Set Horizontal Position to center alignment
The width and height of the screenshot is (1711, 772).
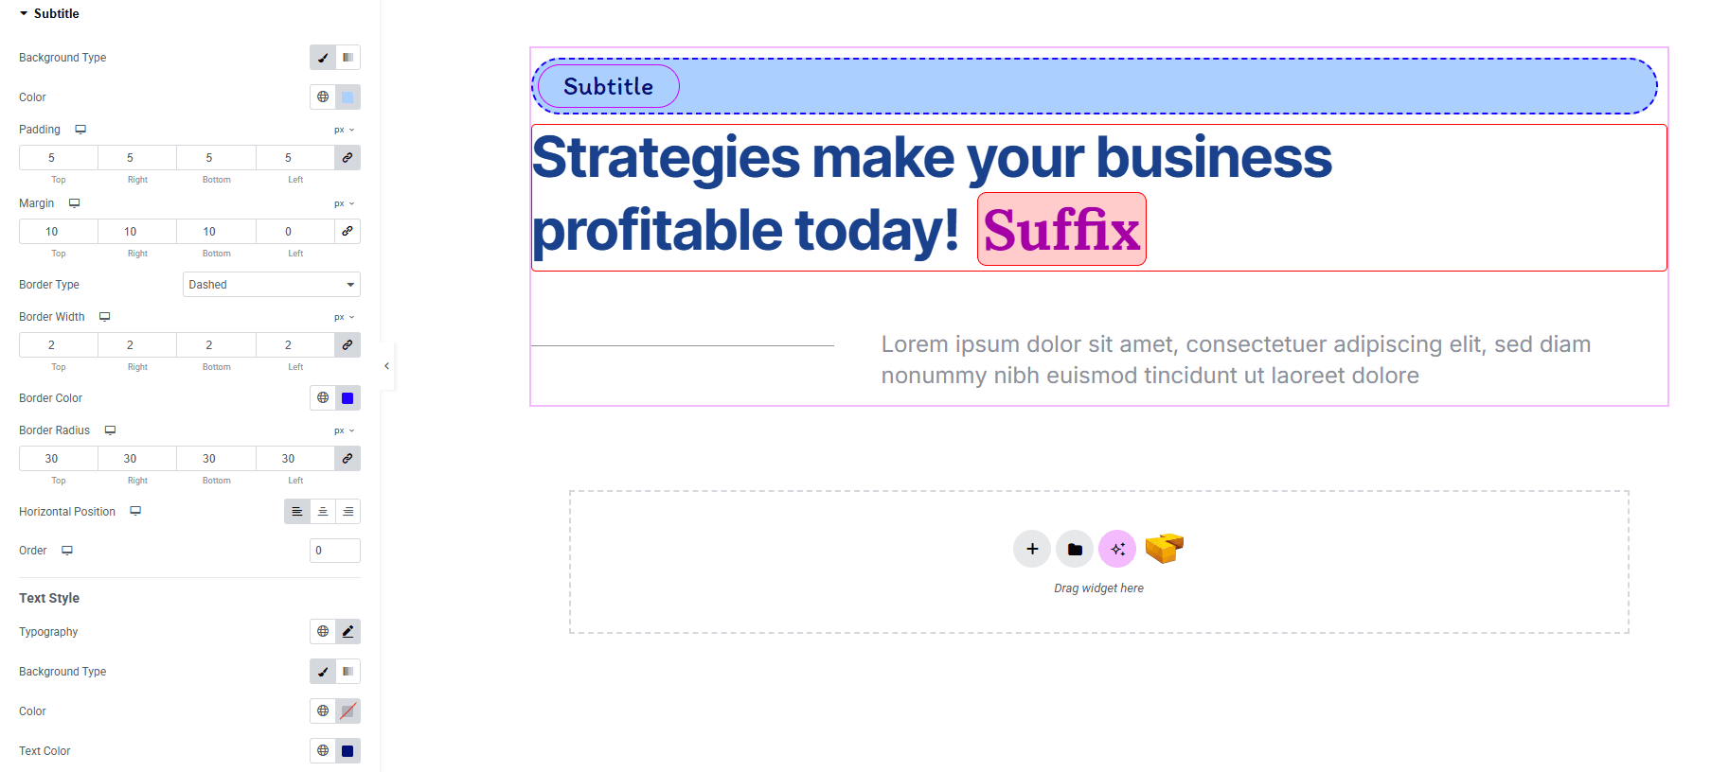323,512
